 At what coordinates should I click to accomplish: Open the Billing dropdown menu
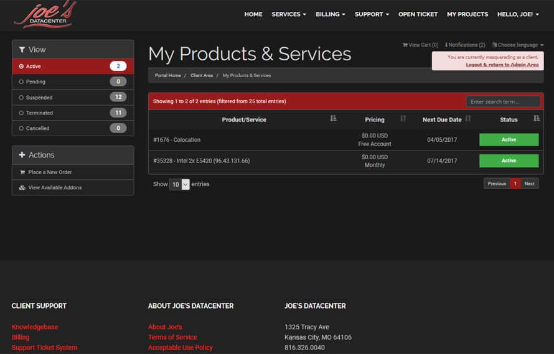coord(331,14)
